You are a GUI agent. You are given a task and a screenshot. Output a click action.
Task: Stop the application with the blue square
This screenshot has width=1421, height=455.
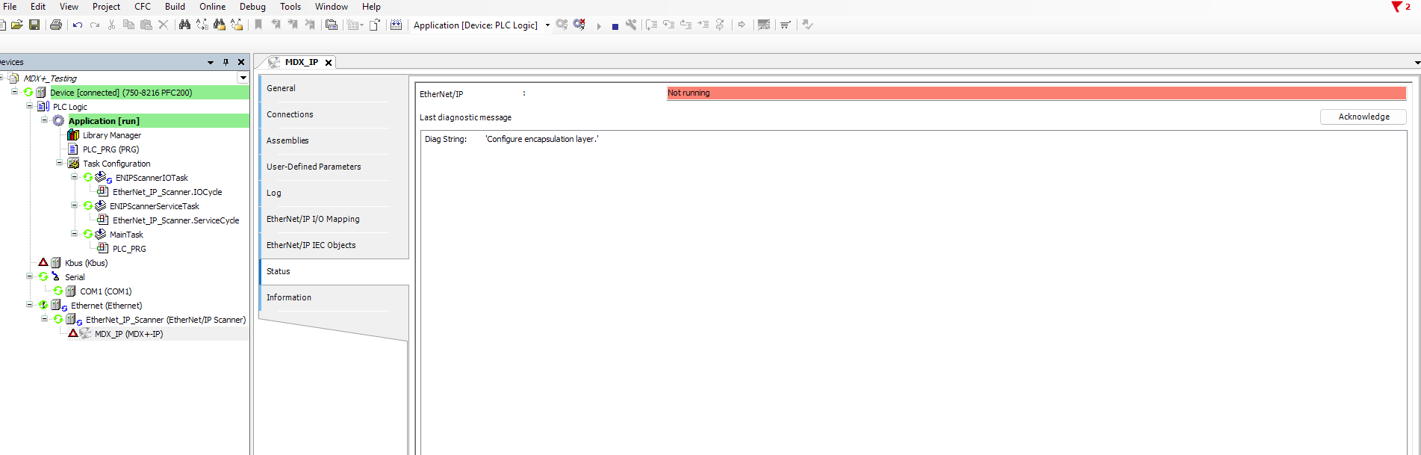[615, 26]
